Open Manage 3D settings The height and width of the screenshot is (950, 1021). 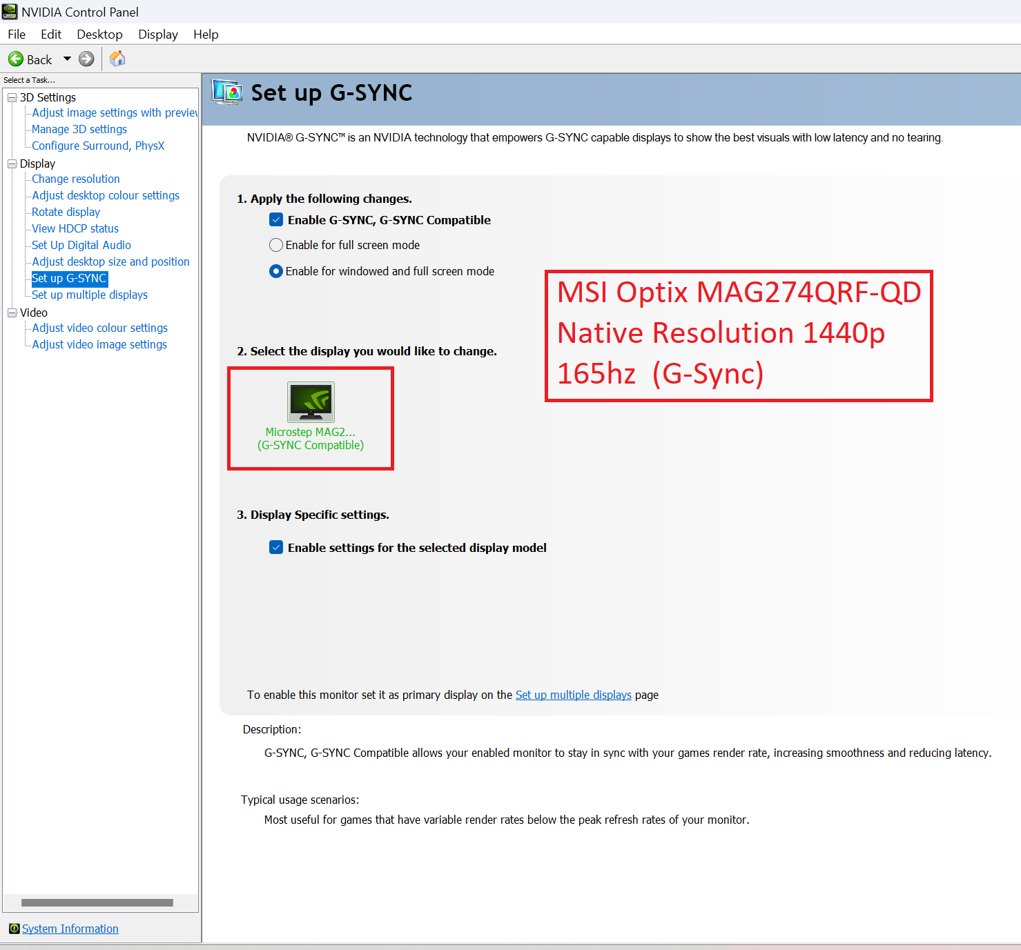tap(79, 129)
